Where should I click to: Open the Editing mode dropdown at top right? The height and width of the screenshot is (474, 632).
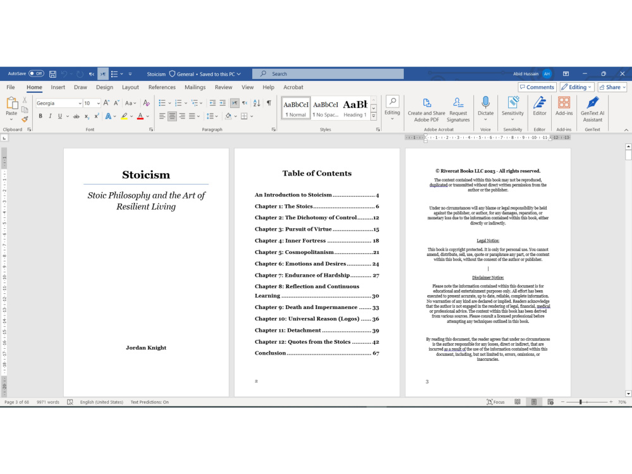577,87
